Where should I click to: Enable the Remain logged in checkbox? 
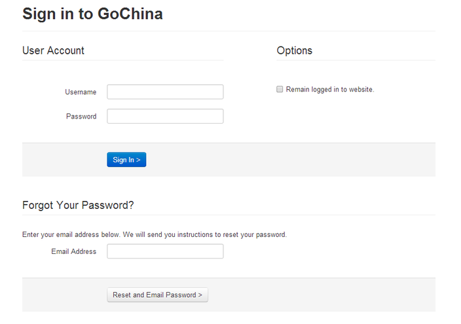coord(280,89)
